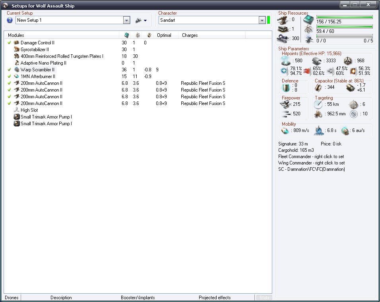Click the empty drone bandwidth progress bar
This screenshot has height=302, width=380.
[x=344, y=36]
